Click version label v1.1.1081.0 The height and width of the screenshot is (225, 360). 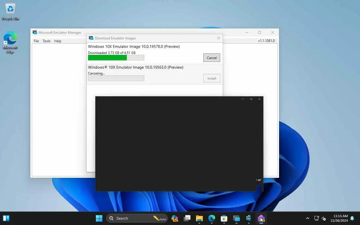(266, 41)
